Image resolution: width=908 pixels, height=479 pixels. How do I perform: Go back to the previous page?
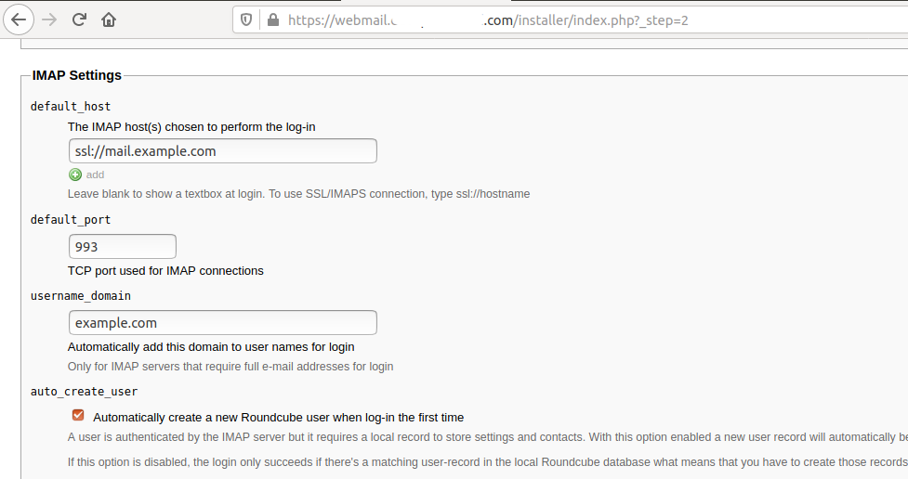click(x=19, y=19)
